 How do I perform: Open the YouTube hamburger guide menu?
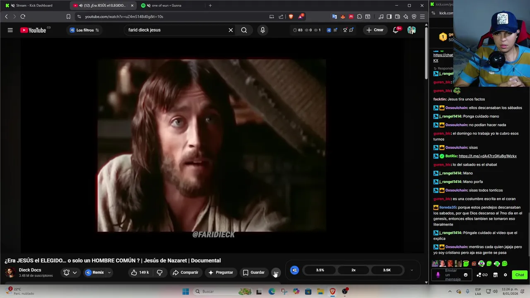click(10, 30)
